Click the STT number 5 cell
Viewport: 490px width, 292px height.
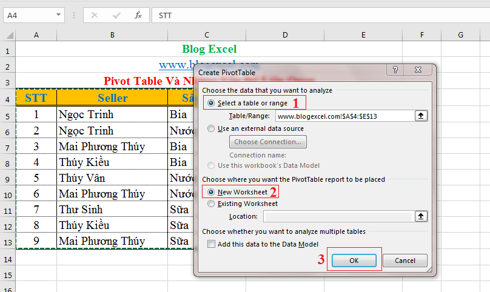(x=36, y=178)
